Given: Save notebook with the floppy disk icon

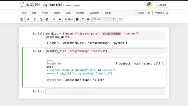Looking at the screenshot, I should tap(22, 19).
